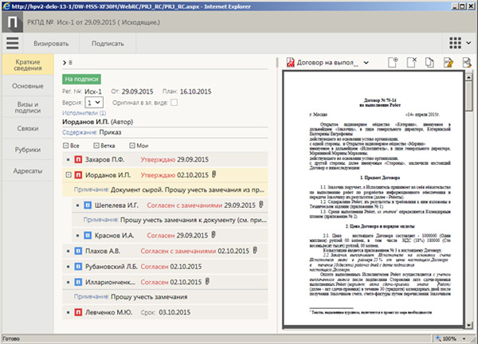Open the Связки tab
The height and width of the screenshot is (344, 478).
pos(28,128)
